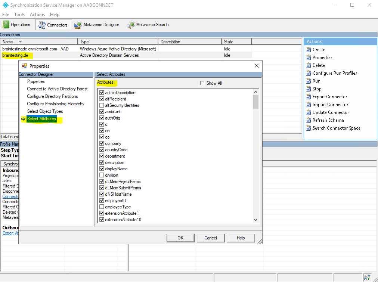Select Configure Directory Partitions page
The image size is (378, 282).
[52, 96]
